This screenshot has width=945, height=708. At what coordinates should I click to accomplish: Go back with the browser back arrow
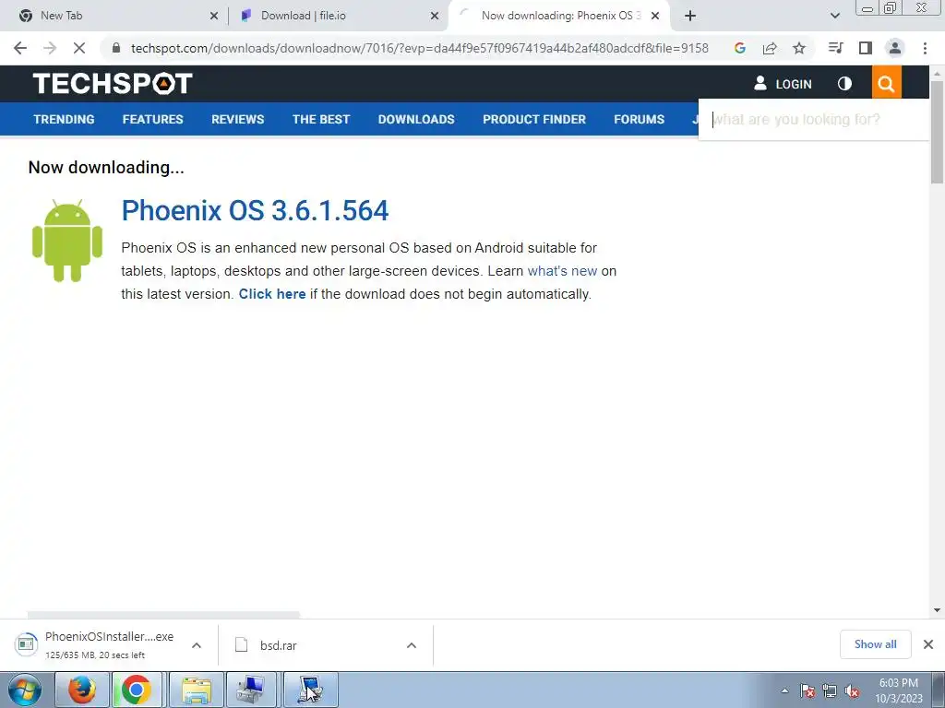click(20, 48)
